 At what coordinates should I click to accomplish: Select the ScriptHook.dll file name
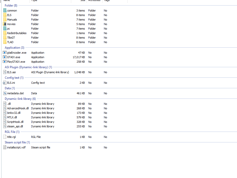pyautogui.click(x=15, y=122)
